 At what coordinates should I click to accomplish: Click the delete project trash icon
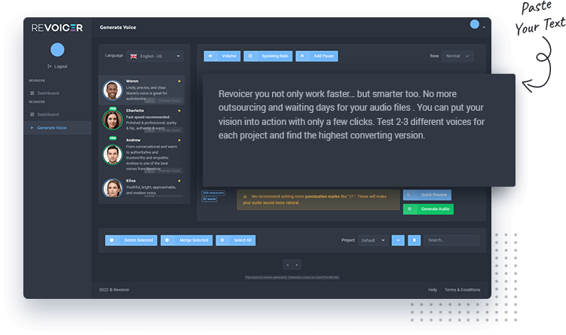pos(414,240)
